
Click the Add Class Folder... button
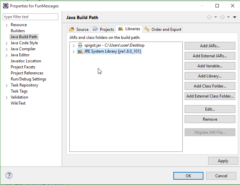(x=210, y=86)
